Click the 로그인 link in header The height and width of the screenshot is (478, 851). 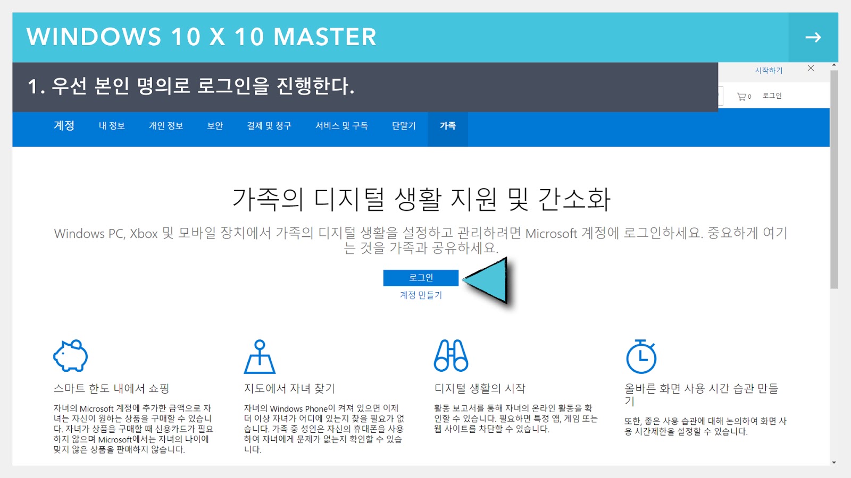772,96
